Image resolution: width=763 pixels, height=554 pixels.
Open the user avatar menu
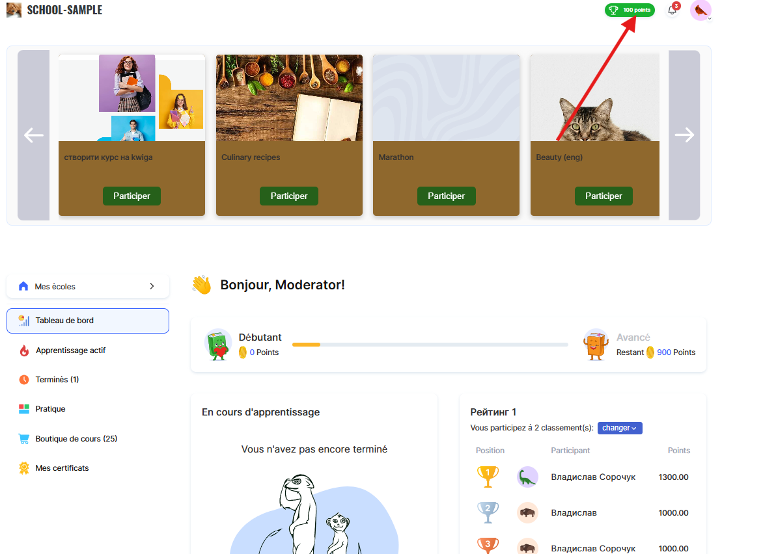tap(701, 10)
